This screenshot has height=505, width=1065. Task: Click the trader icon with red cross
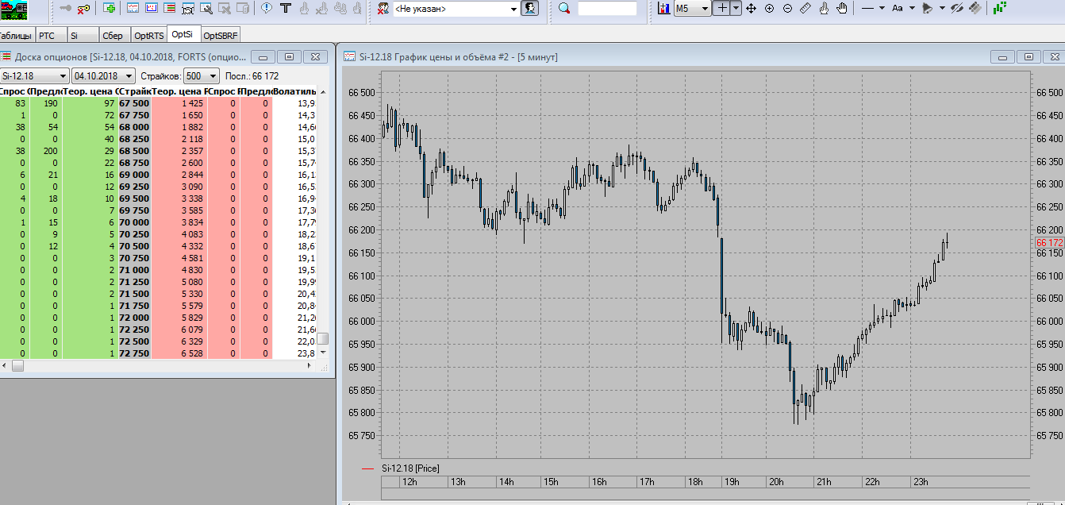click(383, 8)
